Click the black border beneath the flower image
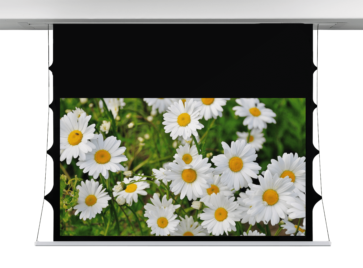The width and height of the screenshot is (363, 268). click(x=182, y=238)
